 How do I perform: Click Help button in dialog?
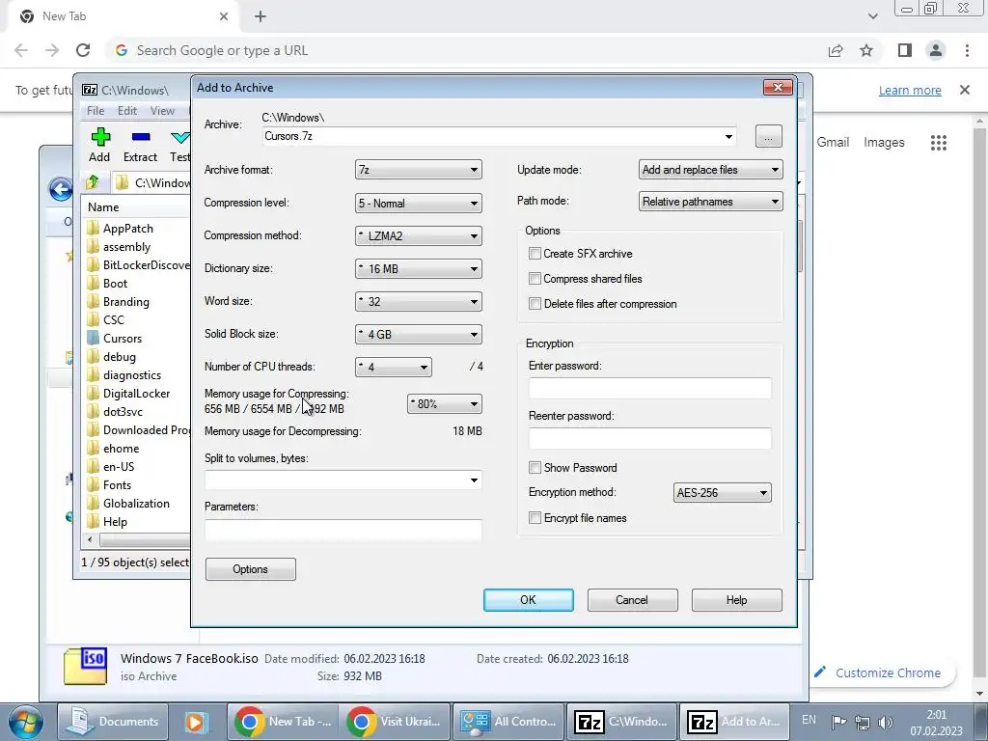736,600
